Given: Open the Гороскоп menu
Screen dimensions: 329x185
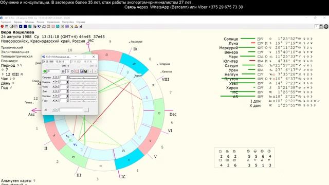Looking at the screenshot, I should pos(6,22).
